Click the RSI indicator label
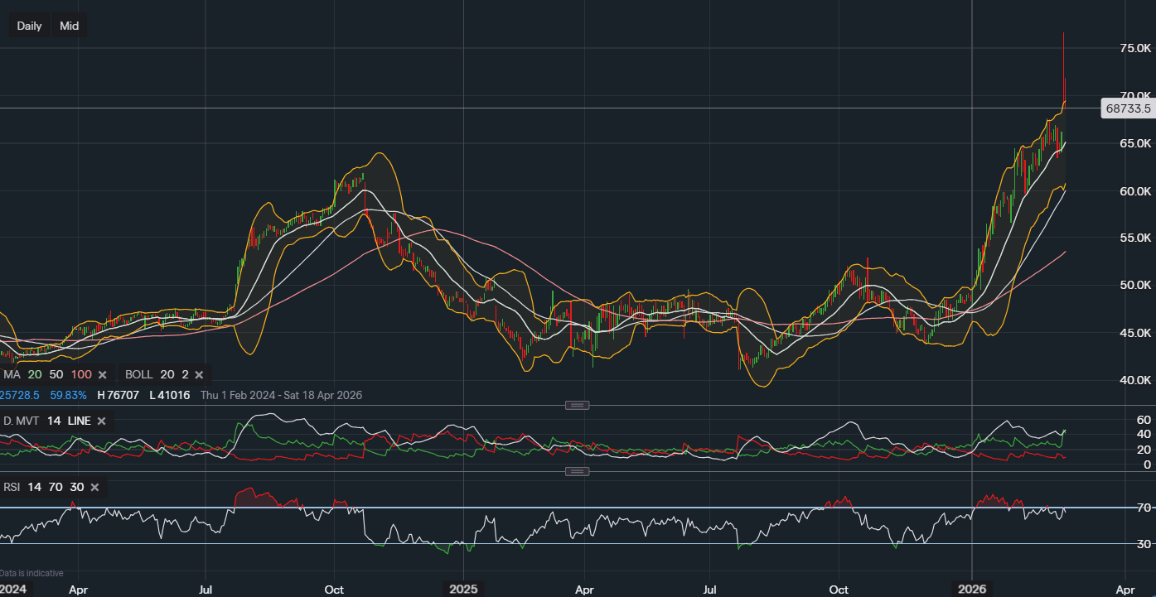The height and width of the screenshot is (597, 1156). pyautogui.click(x=12, y=487)
